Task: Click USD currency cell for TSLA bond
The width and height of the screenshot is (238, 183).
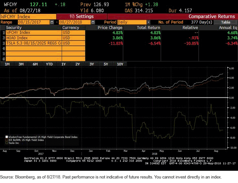Action: [73, 43]
